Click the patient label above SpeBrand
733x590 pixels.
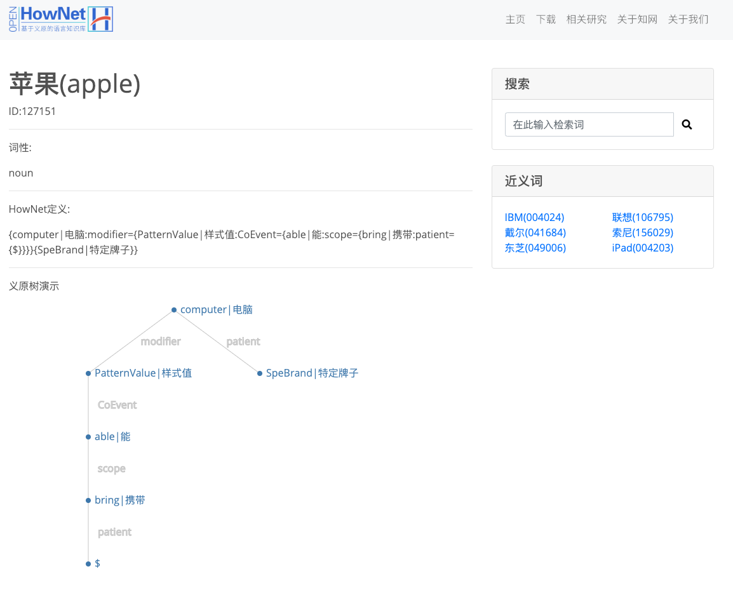click(243, 341)
